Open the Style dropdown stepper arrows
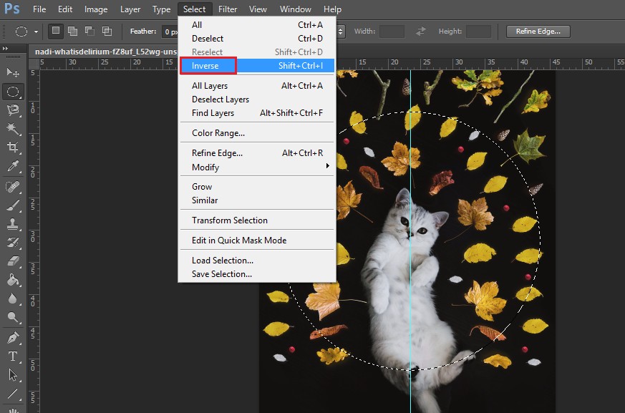625x413 pixels. (x=340, y=31)
